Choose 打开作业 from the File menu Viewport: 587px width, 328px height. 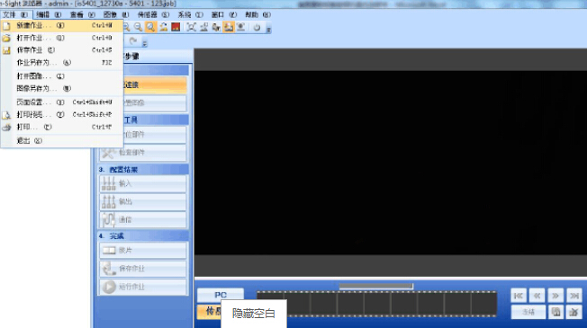click(62, 38)
